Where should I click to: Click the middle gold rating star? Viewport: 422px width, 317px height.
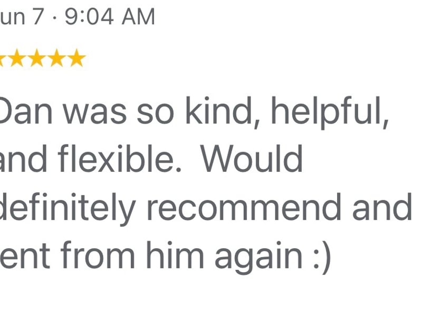coord(37,58)
